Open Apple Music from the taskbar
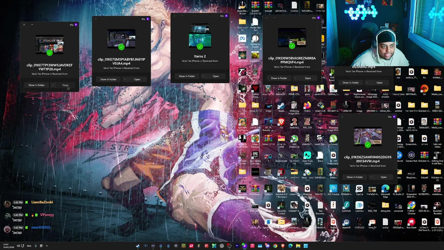The image size is (444, 250). [x=252, y=246]
